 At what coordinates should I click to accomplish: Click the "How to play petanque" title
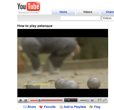(35, 26)
